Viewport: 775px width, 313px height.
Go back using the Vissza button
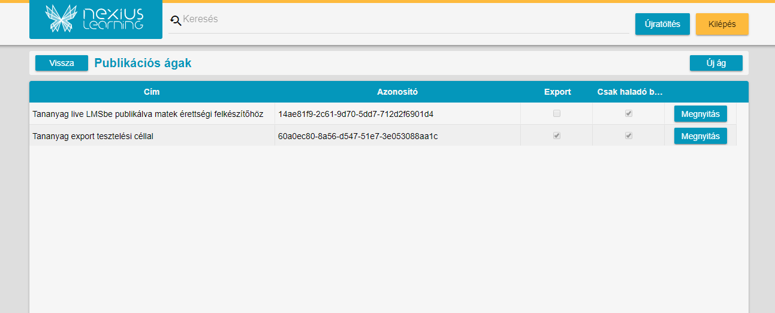point(62,63)
